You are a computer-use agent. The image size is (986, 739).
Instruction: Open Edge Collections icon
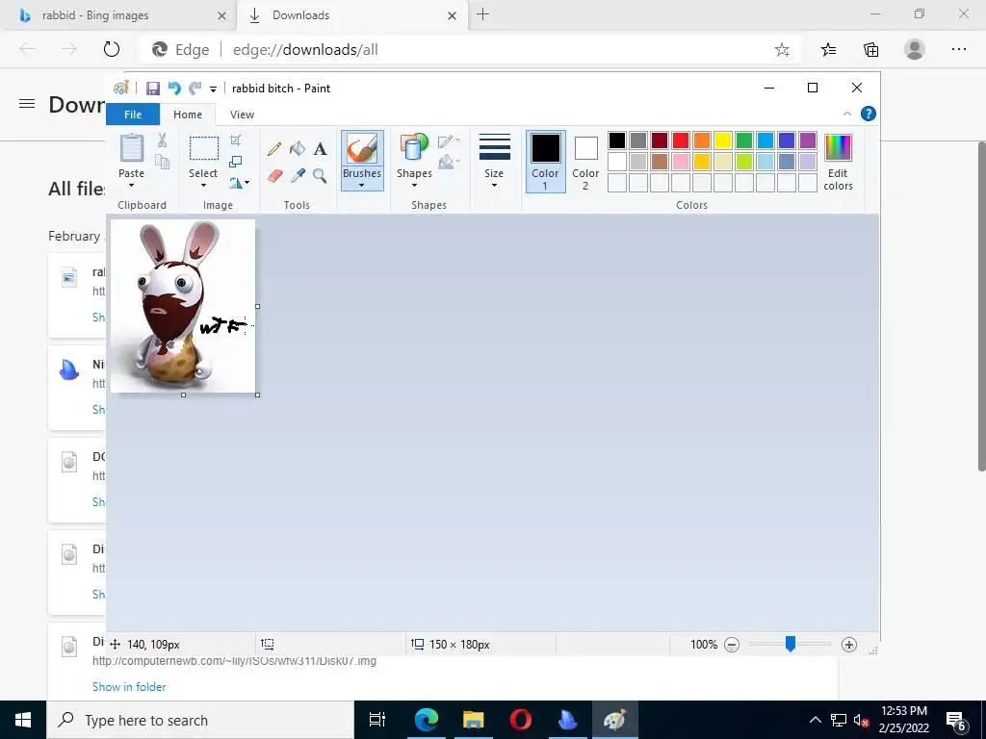click(x=870, y=50)
